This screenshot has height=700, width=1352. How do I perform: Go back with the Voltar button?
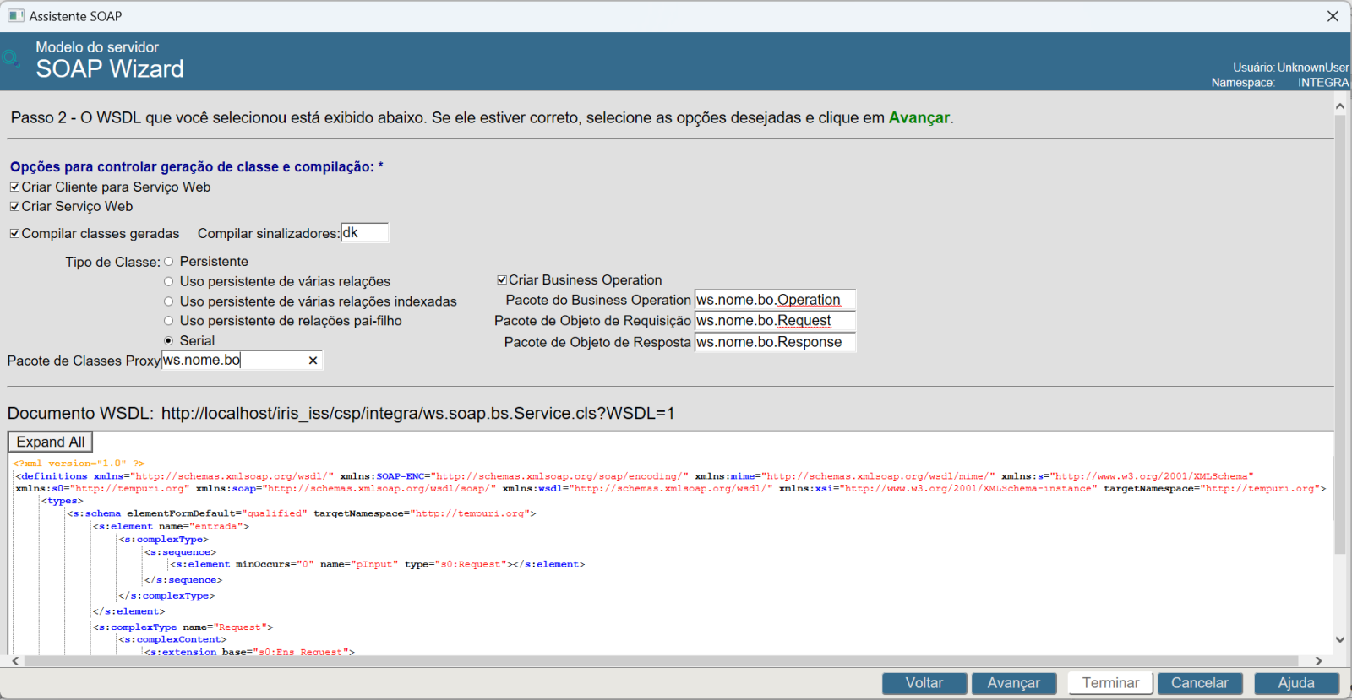(924, 683)
